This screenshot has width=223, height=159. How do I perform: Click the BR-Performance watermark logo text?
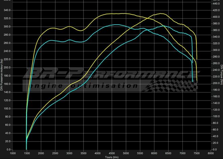point(111,74)
